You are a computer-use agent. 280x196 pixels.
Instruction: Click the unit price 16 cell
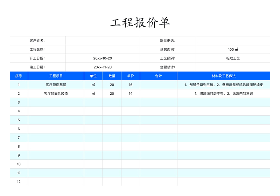pyautogui.click(x=131, y=85)
